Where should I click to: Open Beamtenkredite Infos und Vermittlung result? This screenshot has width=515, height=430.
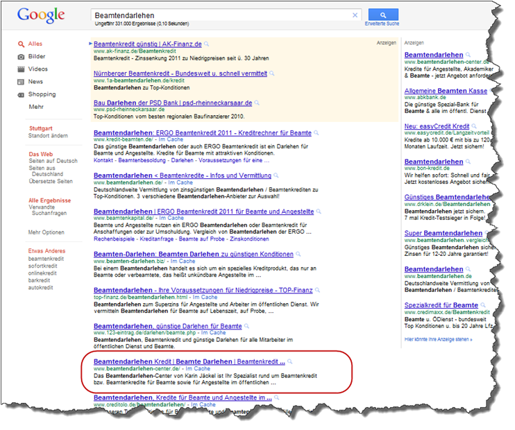183,175
